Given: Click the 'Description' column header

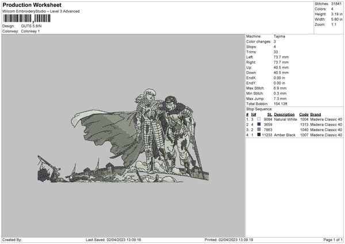Looking at the screenshot, I should (284, 115).
